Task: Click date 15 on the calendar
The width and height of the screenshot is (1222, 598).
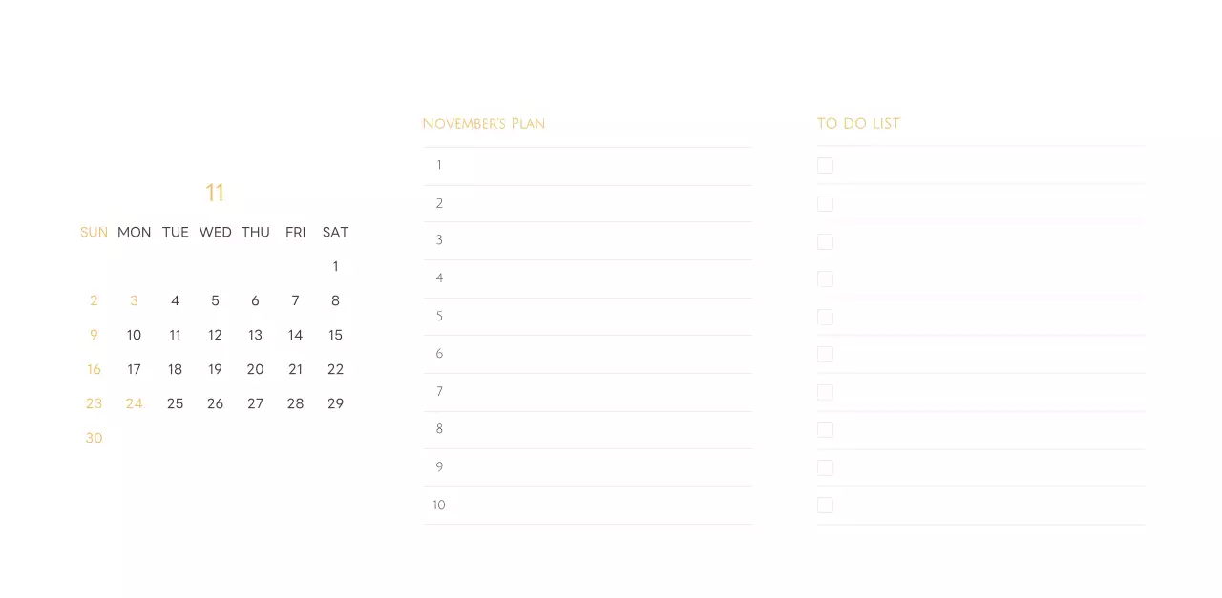Action: pos(335,335)
